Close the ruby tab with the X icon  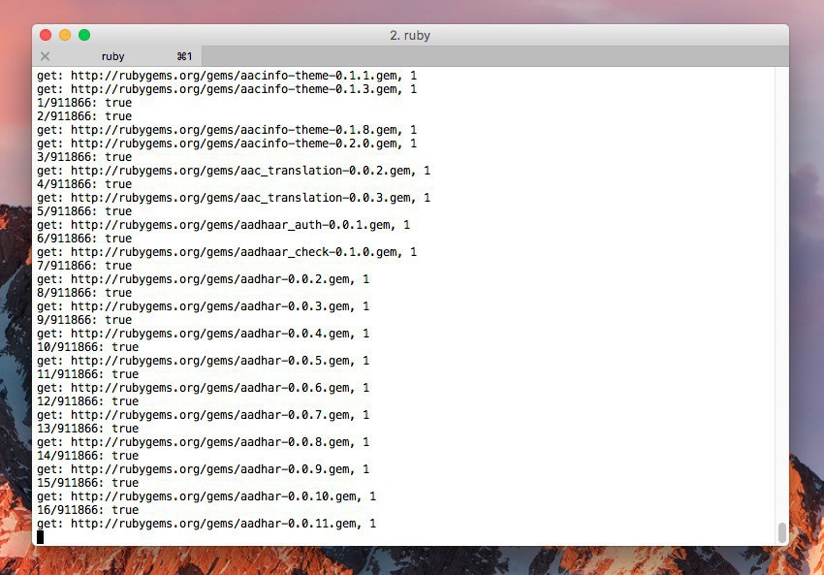click(46, 56)
